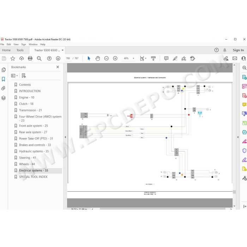The width and height of the screenshot is (247, 247).
Task: Add a sticky note comment
Action: [166, 59]
